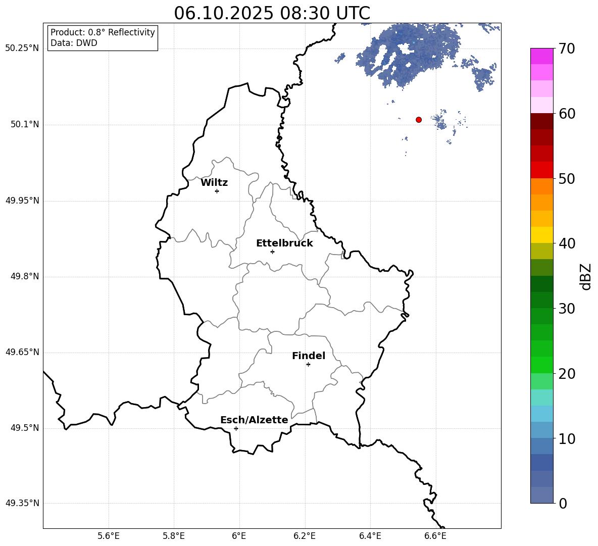
Task: Click the orange swatch just below 50 dBZ
Action: [542, 186]
